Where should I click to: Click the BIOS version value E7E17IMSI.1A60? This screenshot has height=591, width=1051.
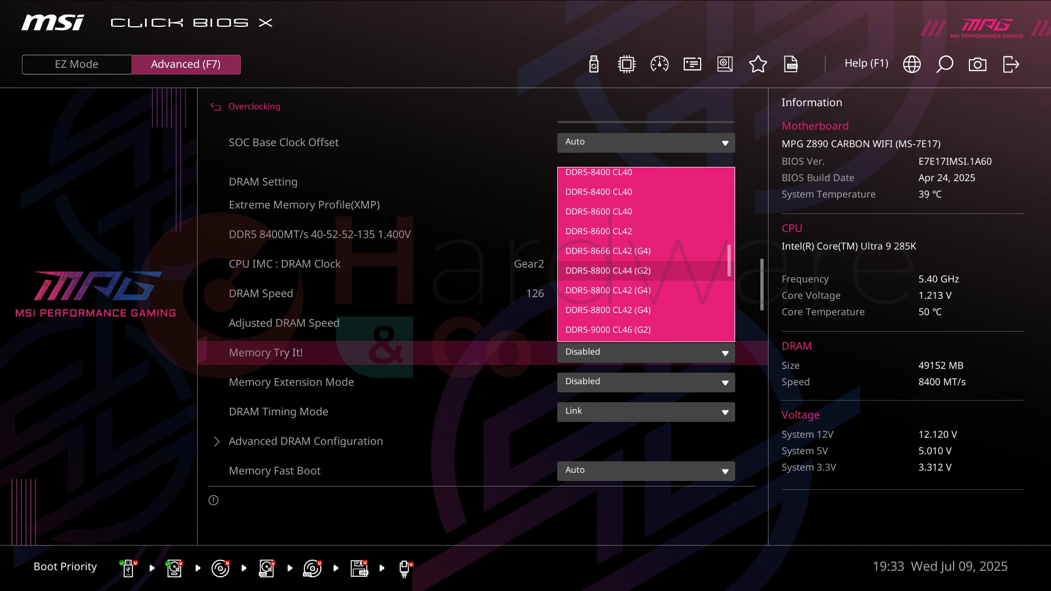coord(955,161)
